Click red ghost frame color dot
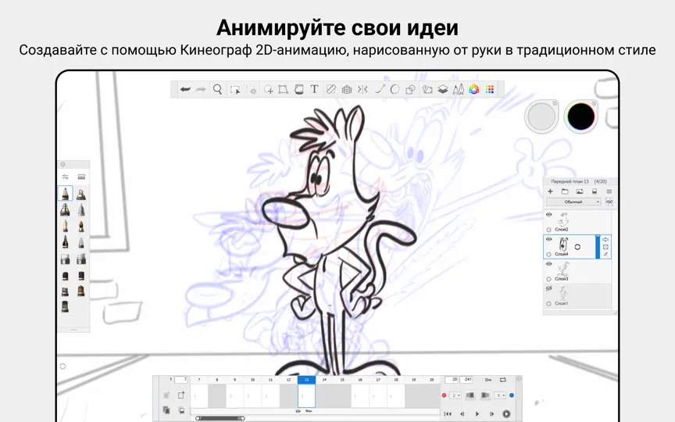Viewport: 675px width, 422px height. point(445,395)
